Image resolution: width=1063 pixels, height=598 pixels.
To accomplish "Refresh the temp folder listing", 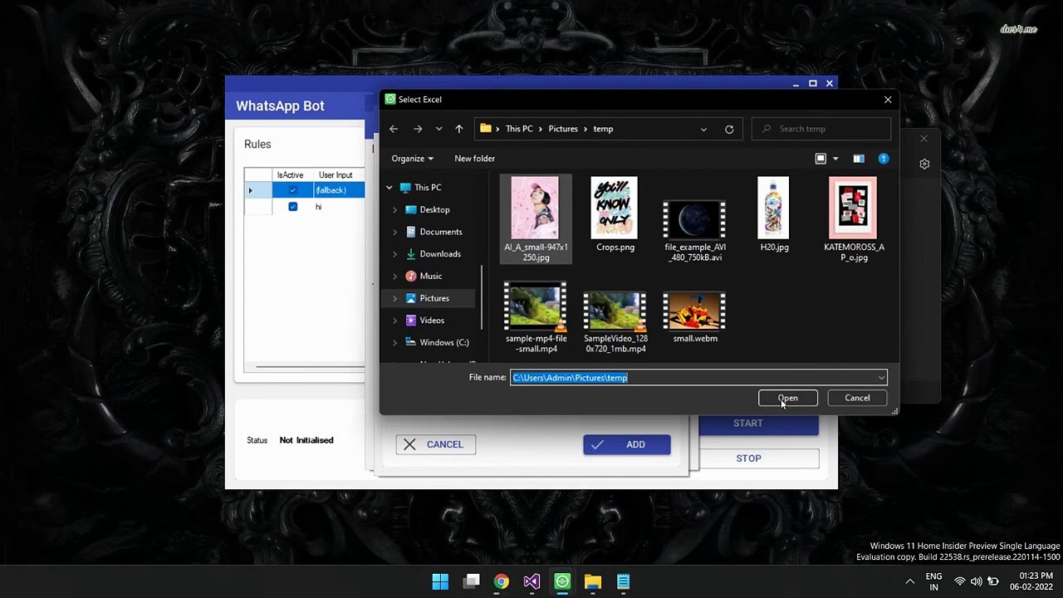I will (x=729, y=129).
